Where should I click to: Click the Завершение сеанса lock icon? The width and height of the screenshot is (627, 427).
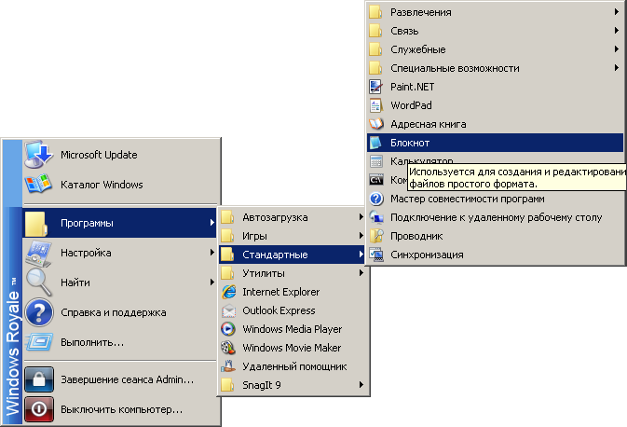pyautogui.click(x=39, y=379)
